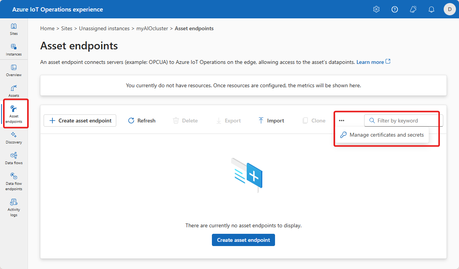Go to Instances in the sidebar
This screenshot has height=269, width=459.
pyautogui.click(x=14, y=50)
